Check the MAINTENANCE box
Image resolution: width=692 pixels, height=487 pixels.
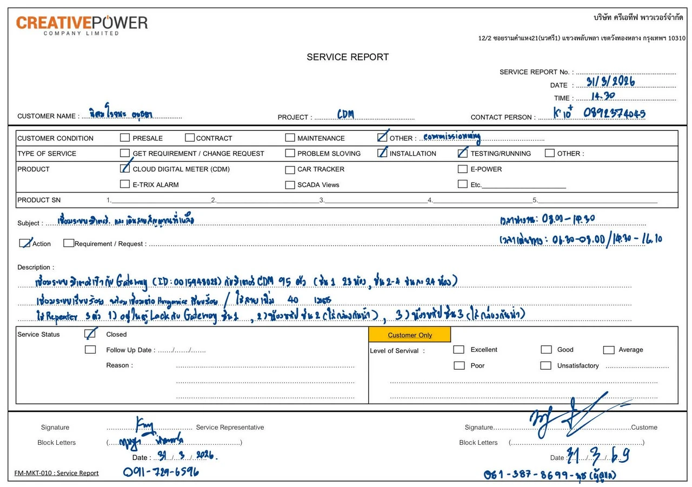290,138
